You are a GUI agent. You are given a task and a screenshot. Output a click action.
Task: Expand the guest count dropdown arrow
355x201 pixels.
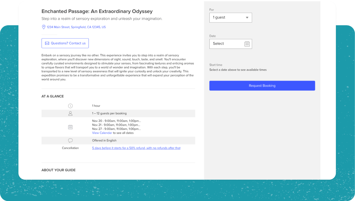(x=247, y=18)
